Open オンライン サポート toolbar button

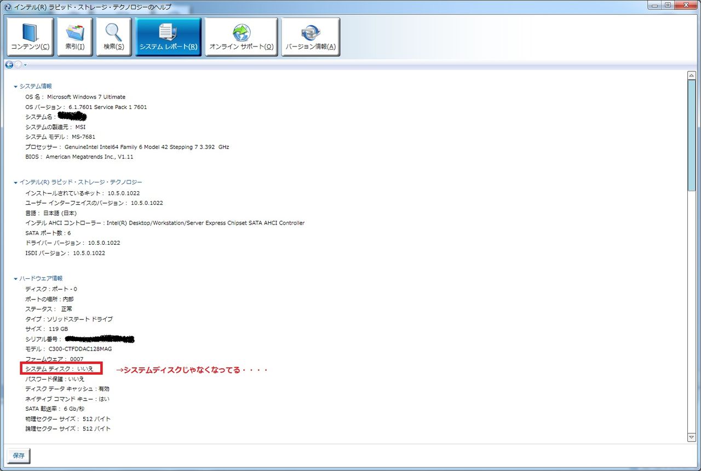[242, 37]
